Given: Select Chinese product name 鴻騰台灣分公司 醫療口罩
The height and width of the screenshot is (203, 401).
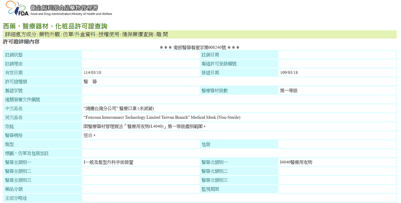Looking at the screenshot, I should 119,109.
